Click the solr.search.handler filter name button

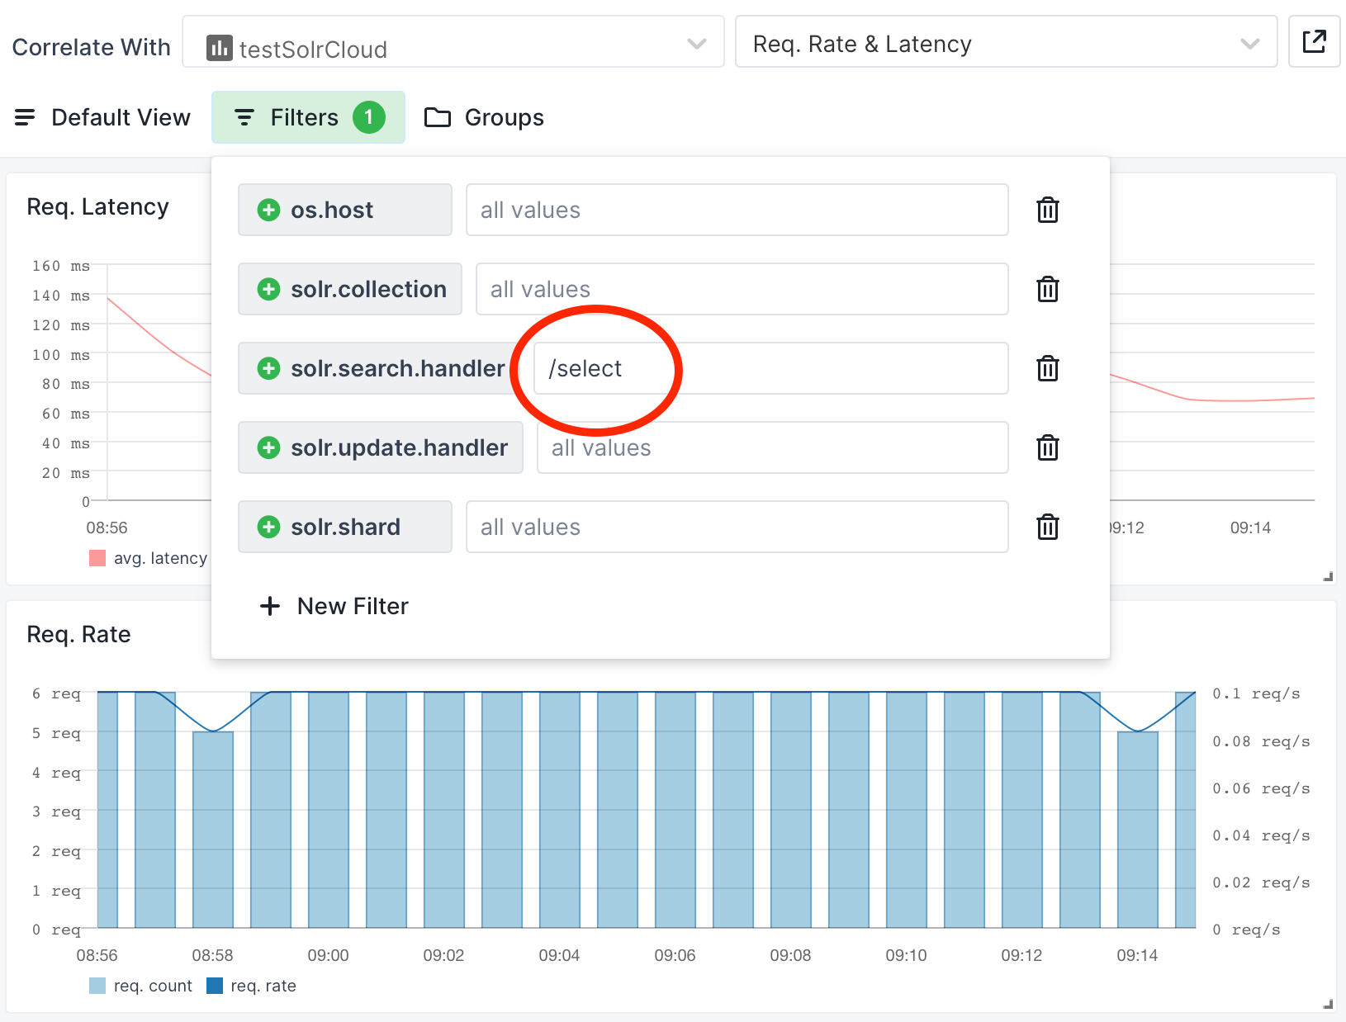point(379,368)
